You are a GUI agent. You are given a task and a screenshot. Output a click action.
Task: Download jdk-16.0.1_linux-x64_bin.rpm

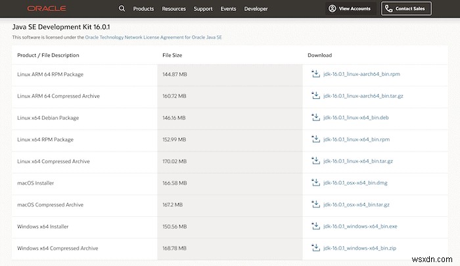pyautogui.click(x=356, y=140)
